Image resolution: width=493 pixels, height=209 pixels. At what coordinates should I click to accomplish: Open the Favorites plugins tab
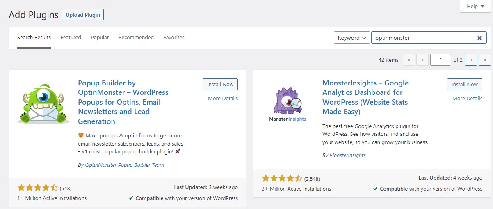(x=174, y=38)
